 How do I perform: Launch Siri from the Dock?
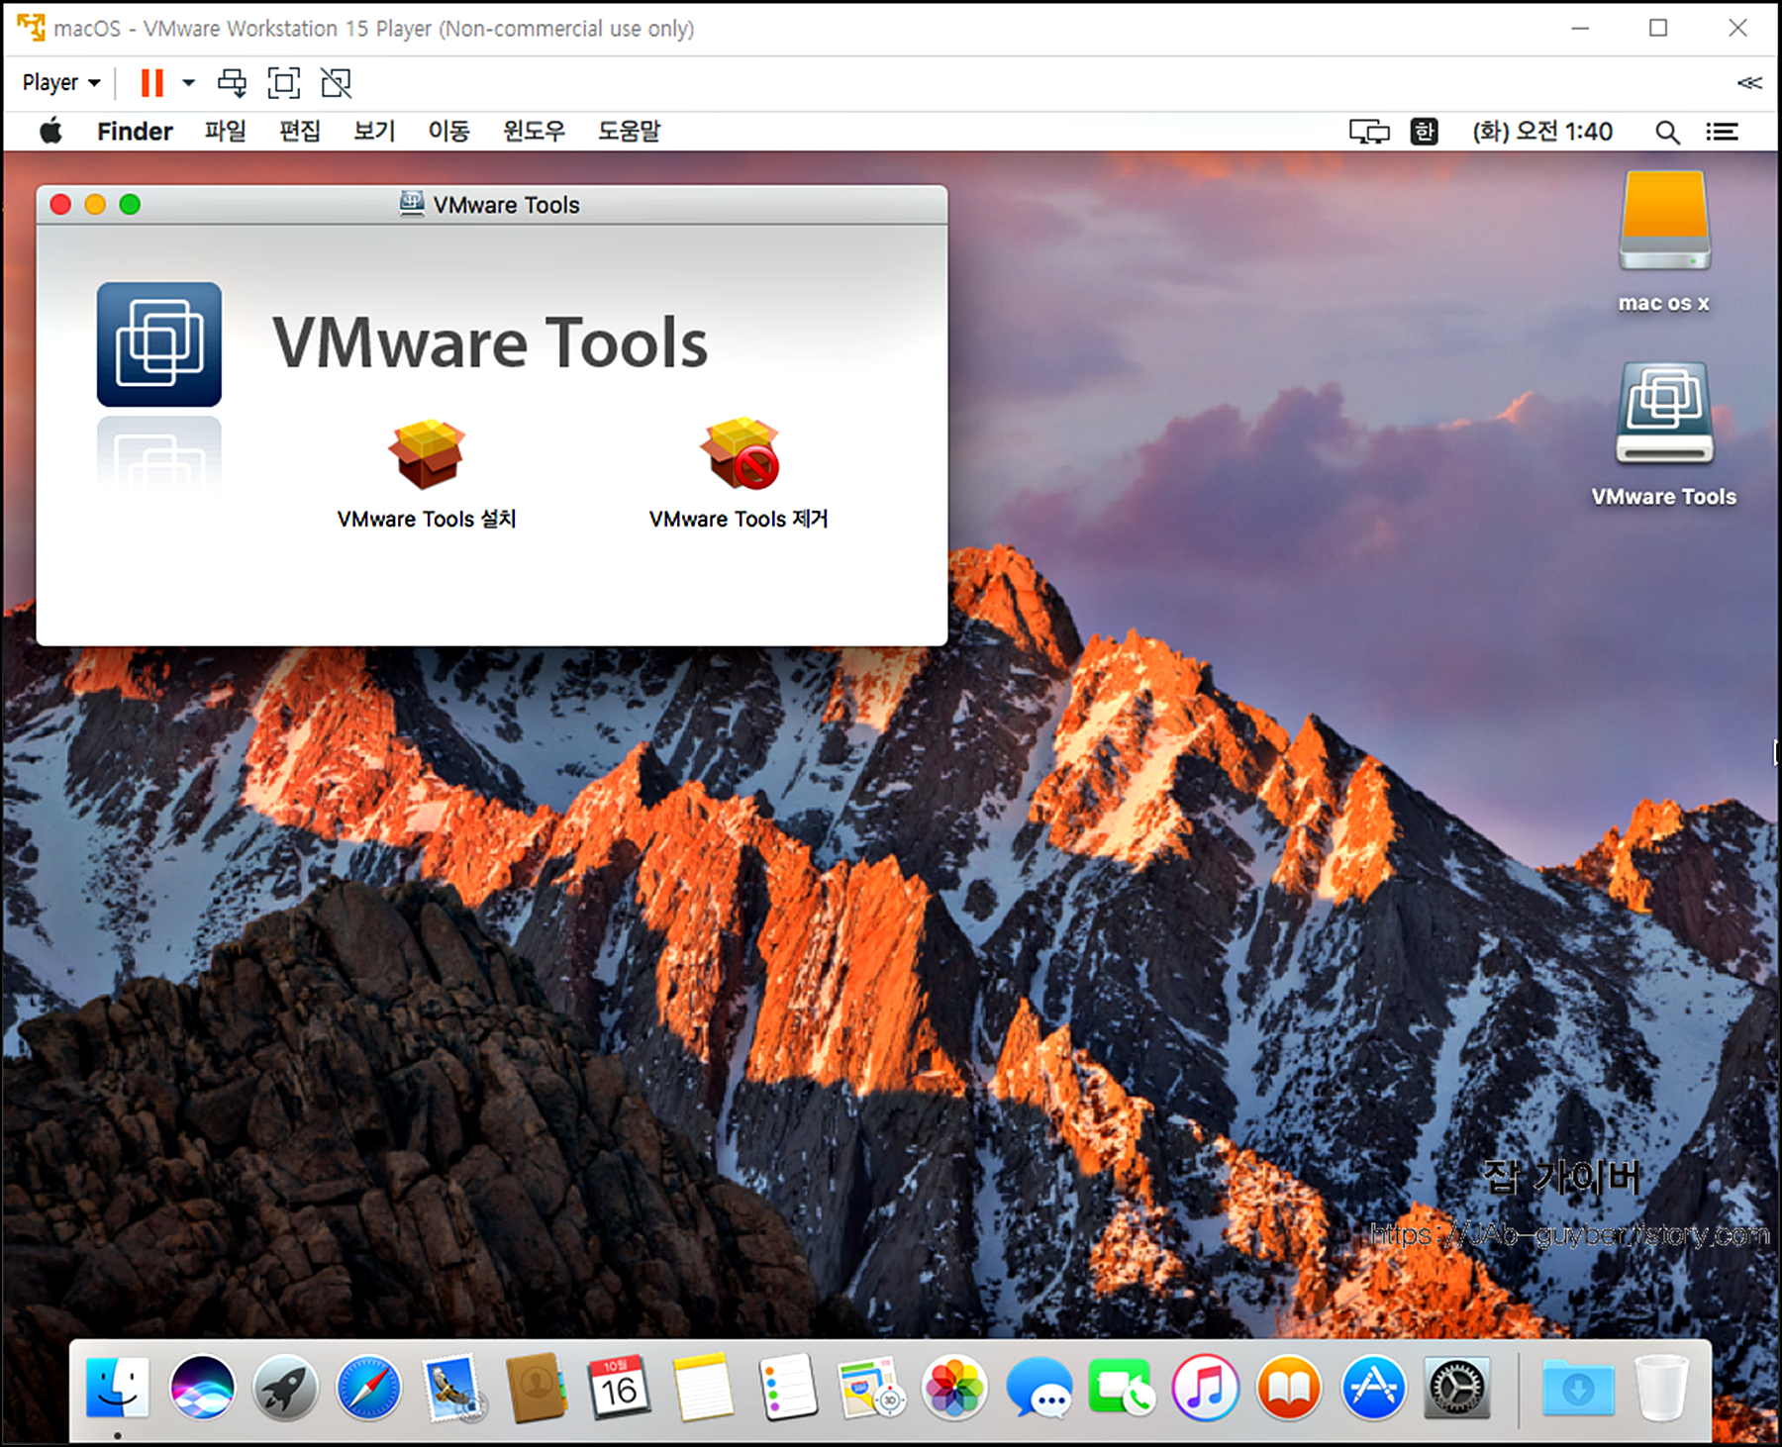202,1388
